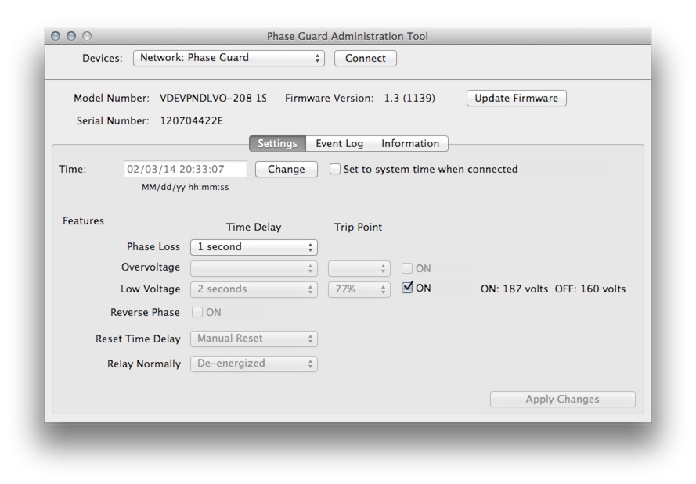Screen dimensions: 696x484
Task: Open the Devices dropdown showing Network: Phase Guard
Action: (229, 58)
